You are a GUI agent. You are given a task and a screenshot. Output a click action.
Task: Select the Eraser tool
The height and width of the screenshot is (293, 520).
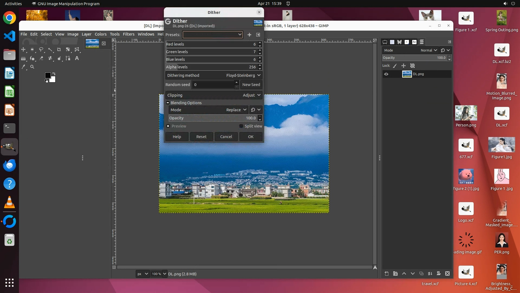click(x=41, y=58)
